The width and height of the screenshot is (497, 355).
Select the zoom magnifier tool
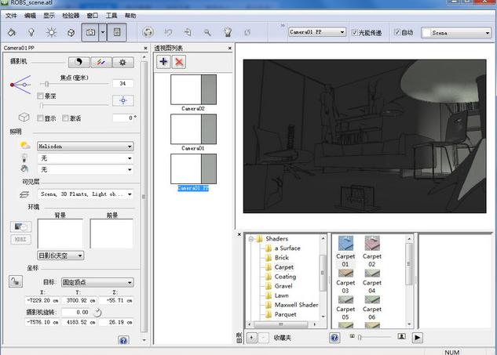point(207,32)
